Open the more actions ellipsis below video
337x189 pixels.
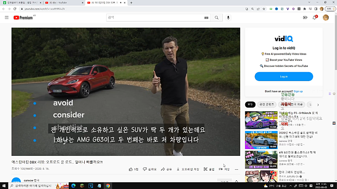[x=236, y=169]
